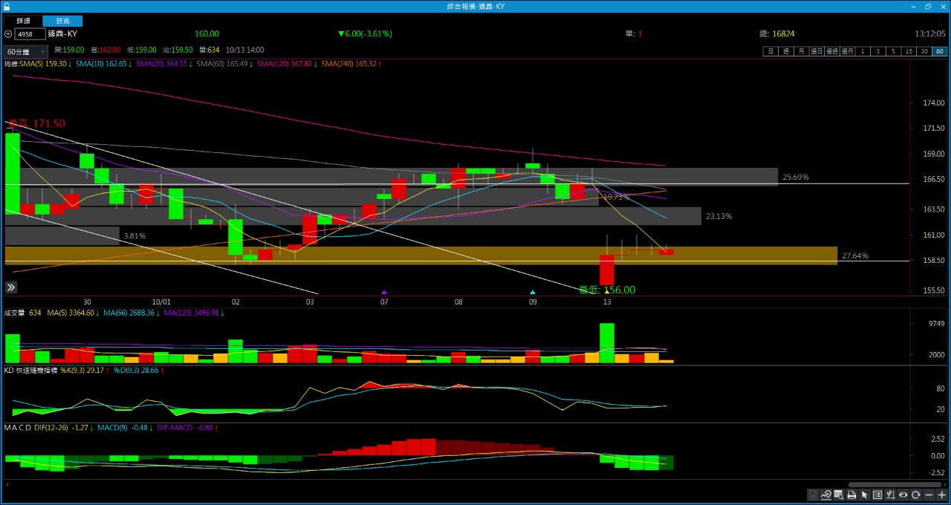Click the crosshair candlestick tool icon
This screenshot has width=951, height=505.
(890, 495)
